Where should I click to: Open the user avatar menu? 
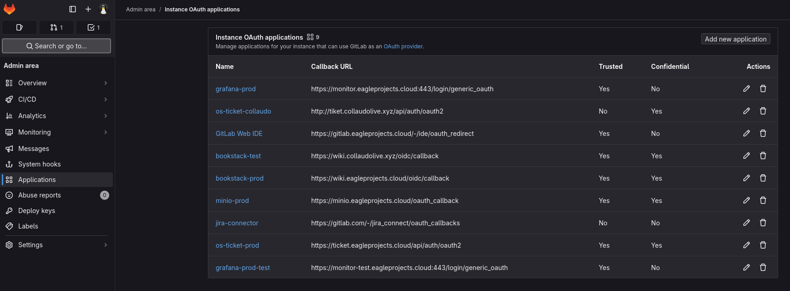[x=103, y=9]
